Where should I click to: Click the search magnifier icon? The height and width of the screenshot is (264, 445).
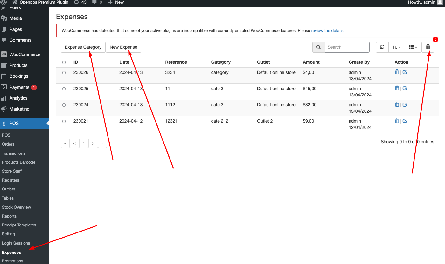[x=318, y=47]
